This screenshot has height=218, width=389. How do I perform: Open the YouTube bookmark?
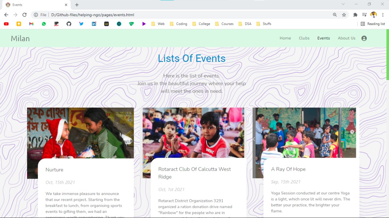[x=6, y=24]
